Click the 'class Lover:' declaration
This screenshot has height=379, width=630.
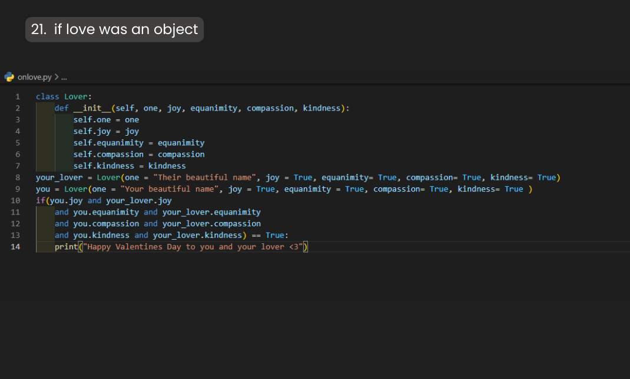pyautogui.click(x=64, y=96)
